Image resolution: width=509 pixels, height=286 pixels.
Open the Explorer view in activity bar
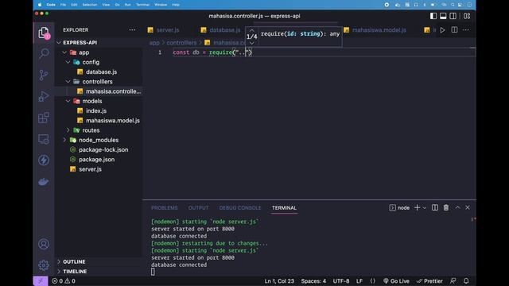click(44, 33)
